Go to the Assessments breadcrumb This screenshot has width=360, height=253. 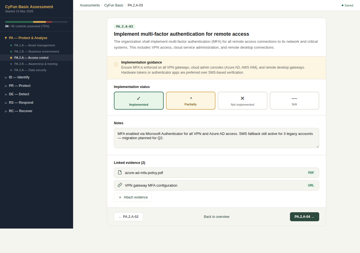[x=90, y=5]
